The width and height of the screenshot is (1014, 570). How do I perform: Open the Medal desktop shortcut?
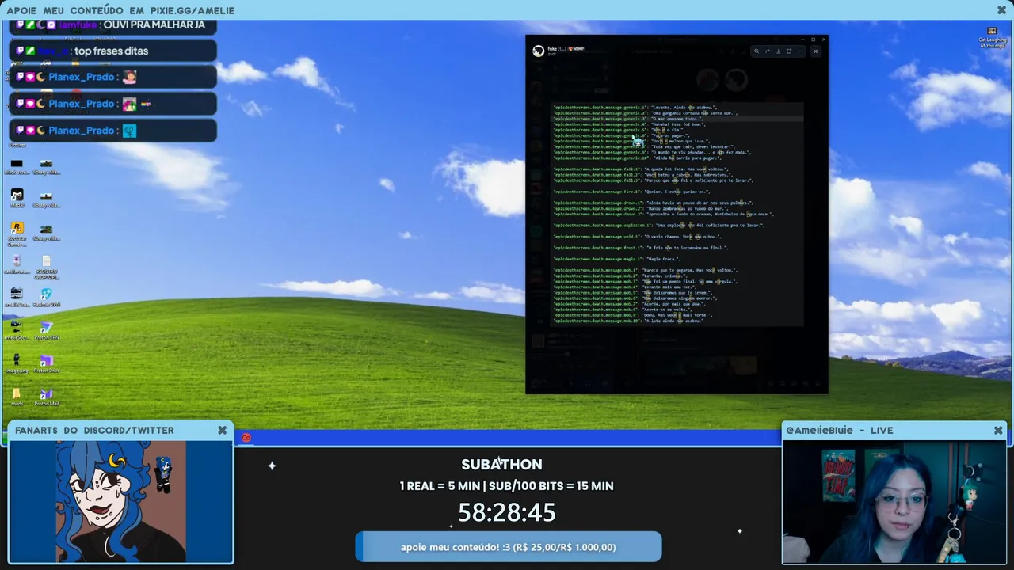(x=17, y=198)
